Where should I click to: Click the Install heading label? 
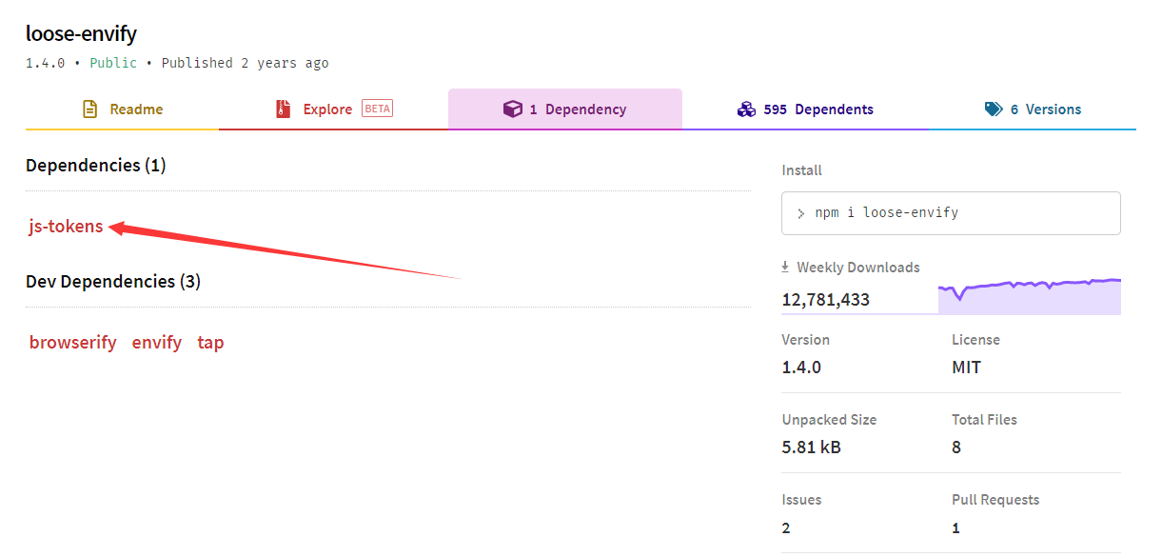tap(801, 170)
